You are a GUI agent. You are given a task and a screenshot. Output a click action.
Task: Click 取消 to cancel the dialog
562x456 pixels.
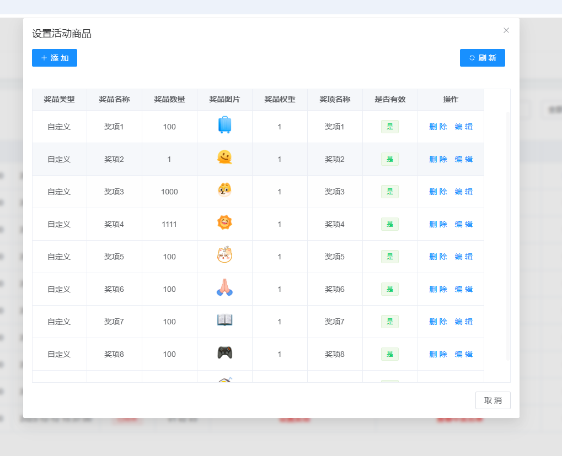pos(493,400)
